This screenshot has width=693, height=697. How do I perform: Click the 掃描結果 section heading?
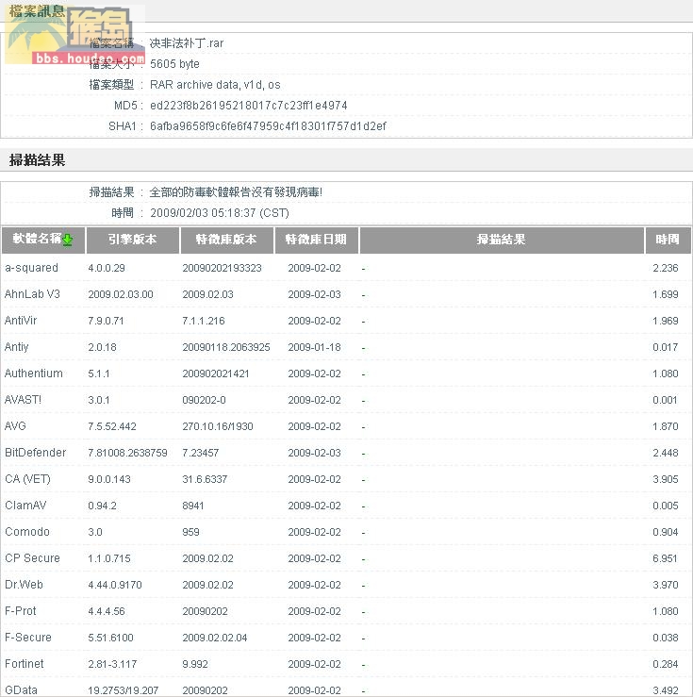point(38,160)
